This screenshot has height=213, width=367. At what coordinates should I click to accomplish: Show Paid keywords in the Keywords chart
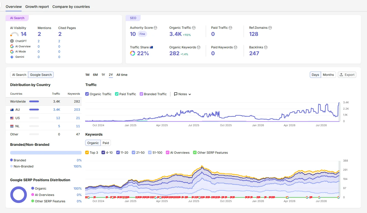point(106,143)
